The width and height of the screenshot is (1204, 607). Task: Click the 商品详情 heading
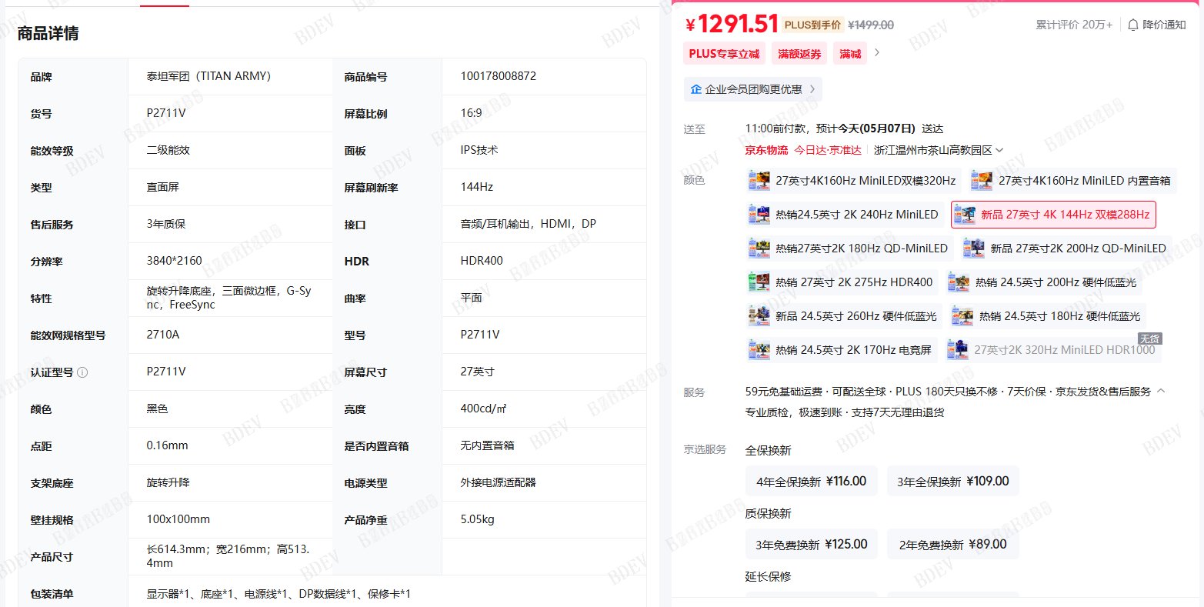tap(48, 33)
